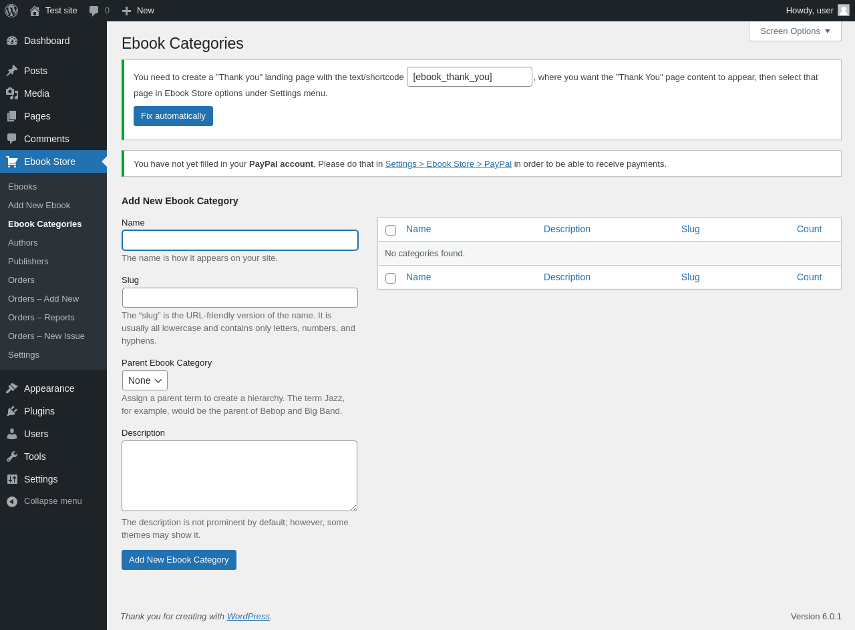Collapse the sidebar with the Collapse menu arrow
The height and width of the screenshot is (630, 855).
(12, 501)
